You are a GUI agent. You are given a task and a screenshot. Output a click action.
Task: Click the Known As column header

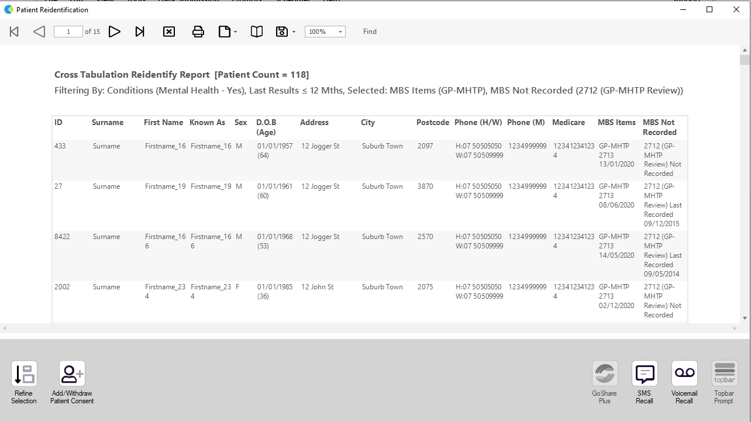point(207,122)
